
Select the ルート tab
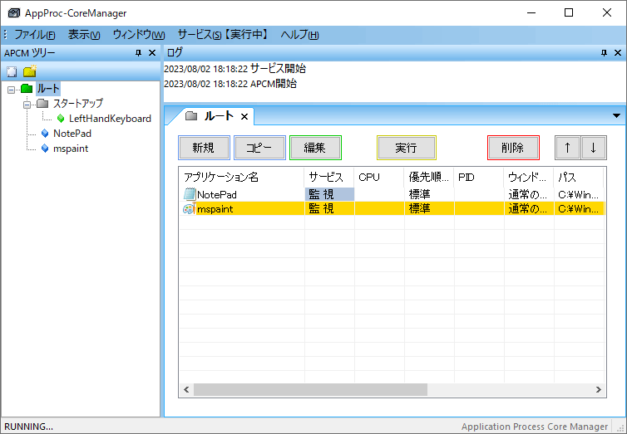(219, 116)
